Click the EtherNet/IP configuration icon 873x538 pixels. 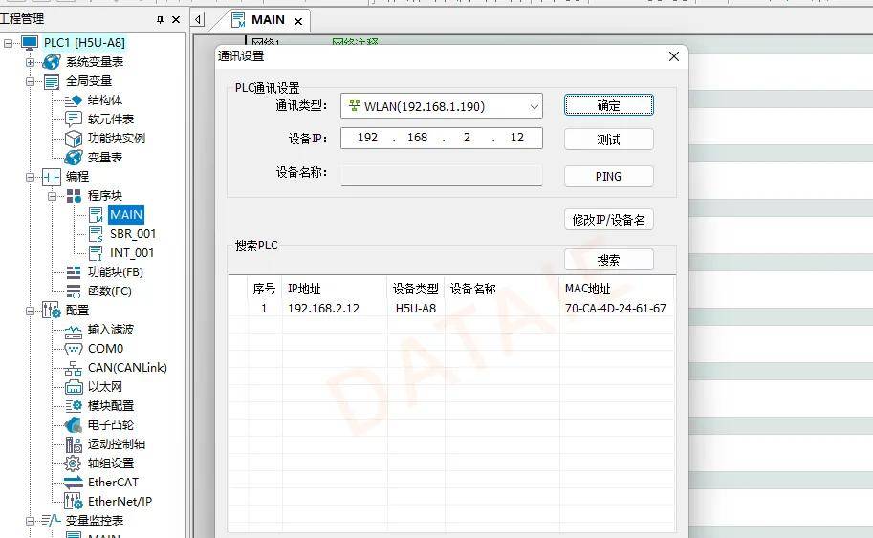pos(74,502)
